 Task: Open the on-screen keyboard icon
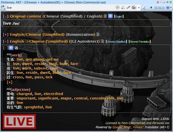[x=134, y=8]
